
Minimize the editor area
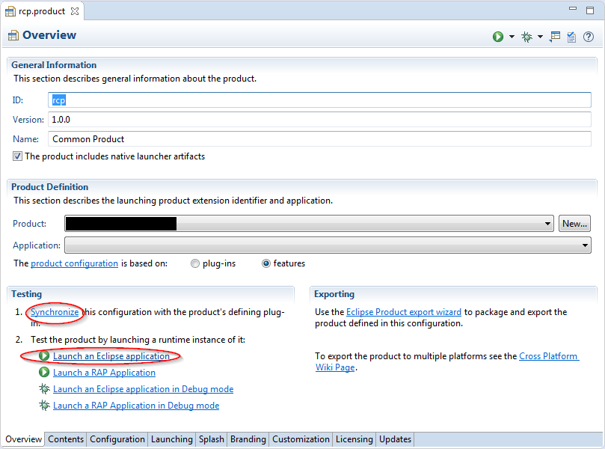(573, 8)
